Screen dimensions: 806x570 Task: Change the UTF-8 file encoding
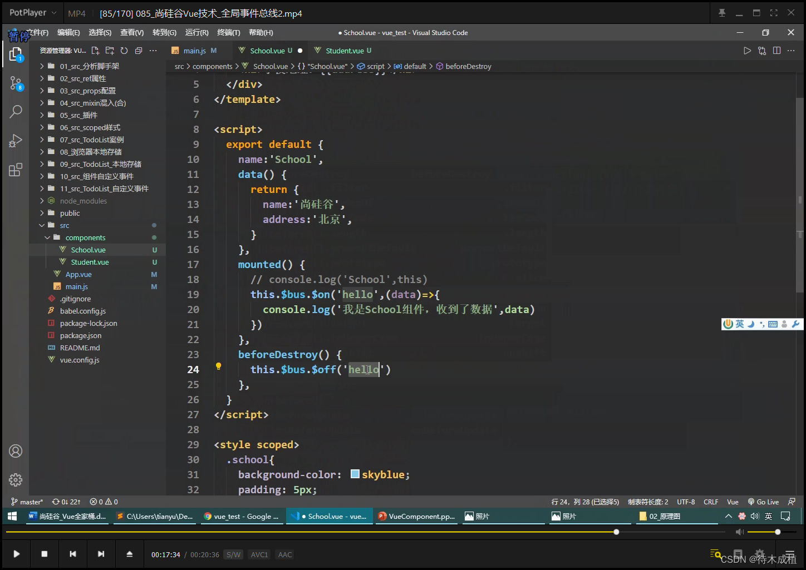(686, 502)
